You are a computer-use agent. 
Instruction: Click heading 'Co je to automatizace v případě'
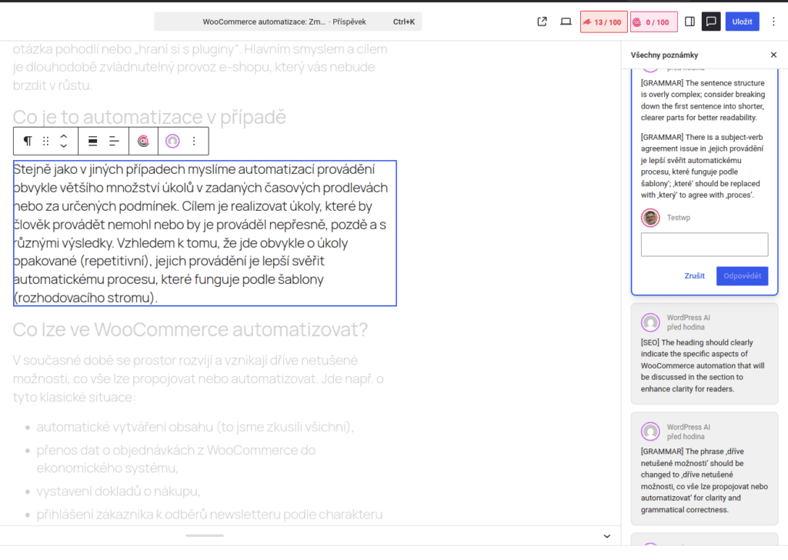point(149,116)
